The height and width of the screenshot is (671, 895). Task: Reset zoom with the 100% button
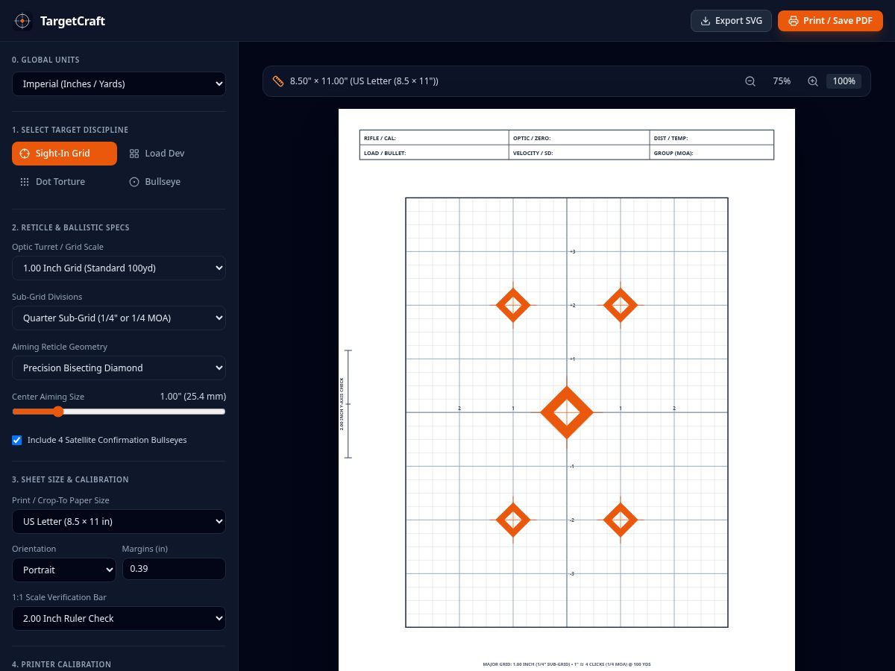coord(844,81)
